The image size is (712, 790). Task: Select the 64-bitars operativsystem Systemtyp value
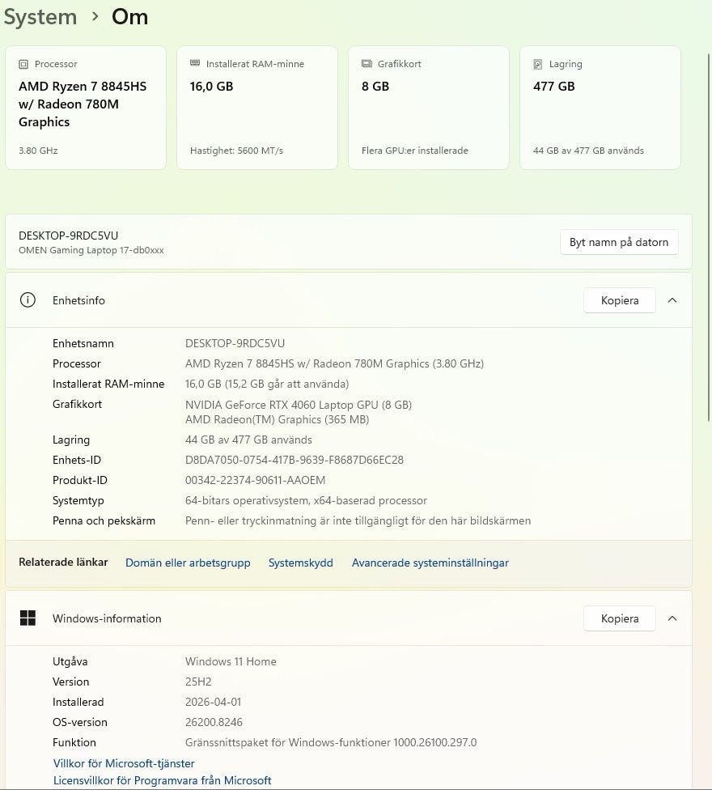click(x=306, y=500)
